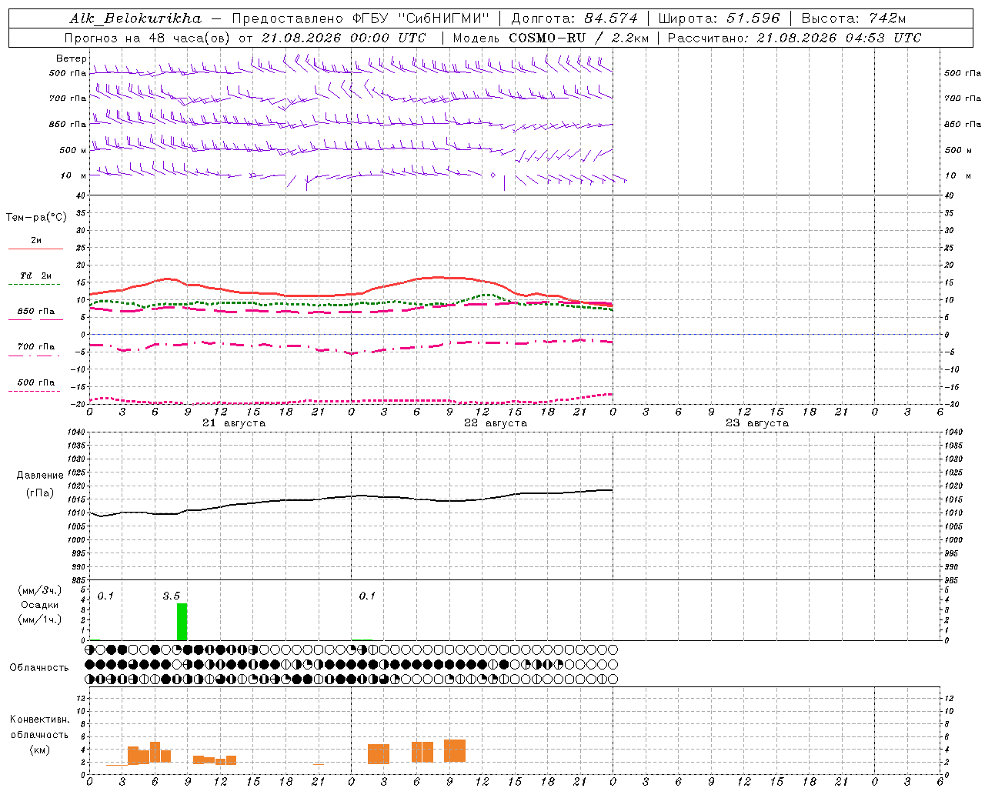Click the 0.1 precipitation value at 22 августа
This screenshot has width=985, height=788.
367,596
